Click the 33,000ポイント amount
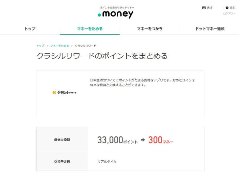The image size is (239, 174). click(117, 140)
